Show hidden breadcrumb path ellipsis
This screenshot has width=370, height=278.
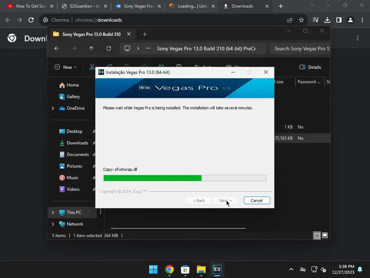point(149,49)
